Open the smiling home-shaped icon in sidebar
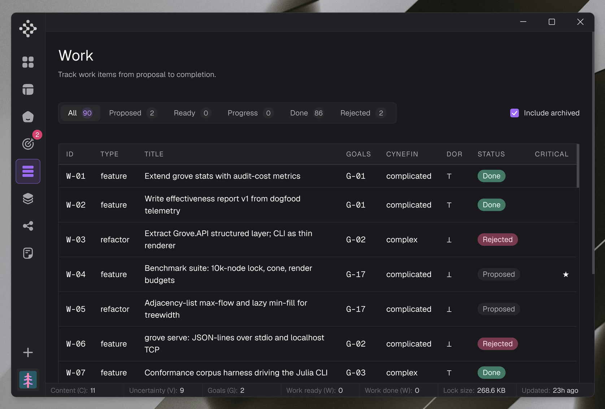 (28, 116)
